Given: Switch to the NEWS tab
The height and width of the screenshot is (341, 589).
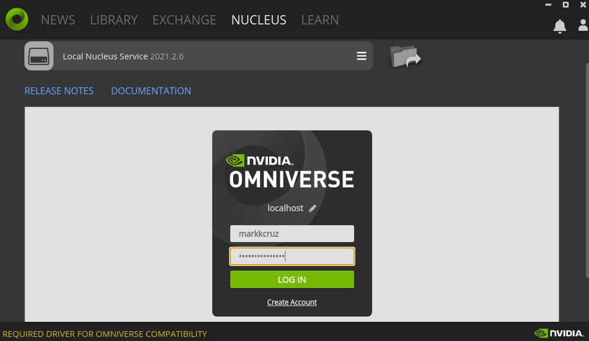Looking at the screenshot, I should (58, 20).
